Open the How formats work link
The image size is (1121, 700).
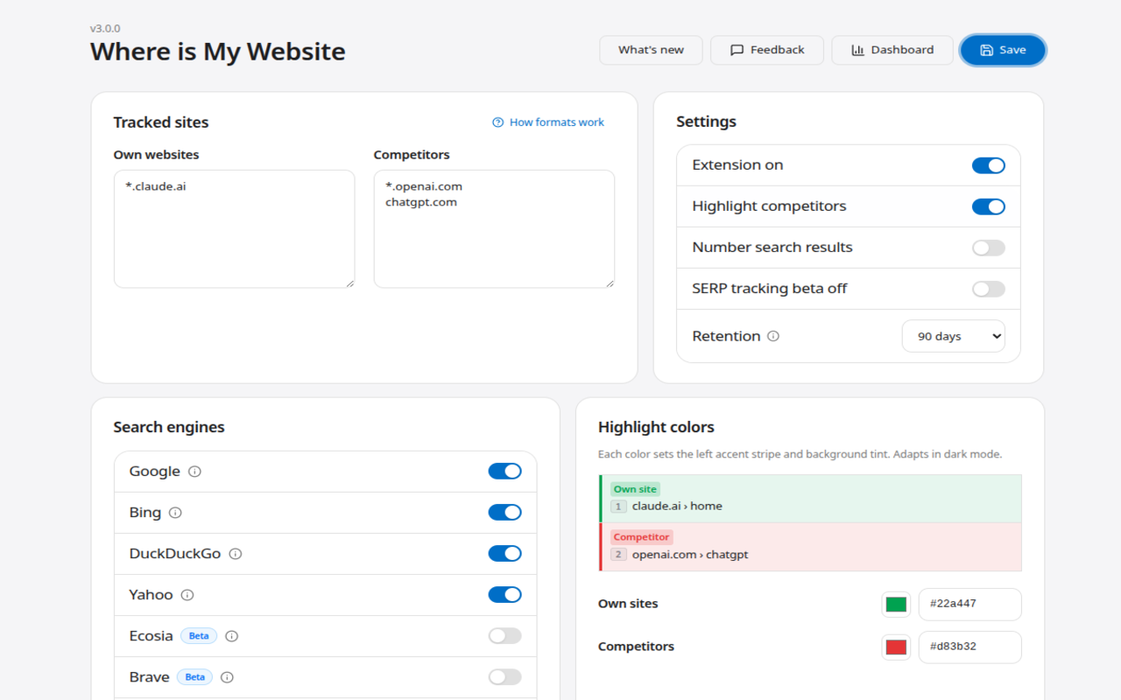click(548, 122)
